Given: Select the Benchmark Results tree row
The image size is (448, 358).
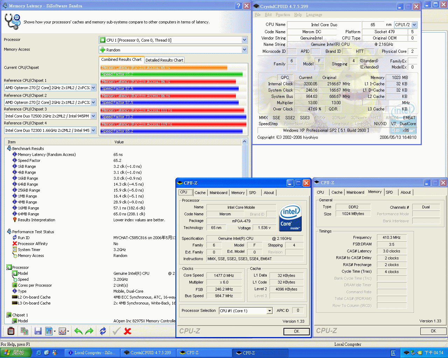Looking at the screenshot, I should tap(28, 149).
